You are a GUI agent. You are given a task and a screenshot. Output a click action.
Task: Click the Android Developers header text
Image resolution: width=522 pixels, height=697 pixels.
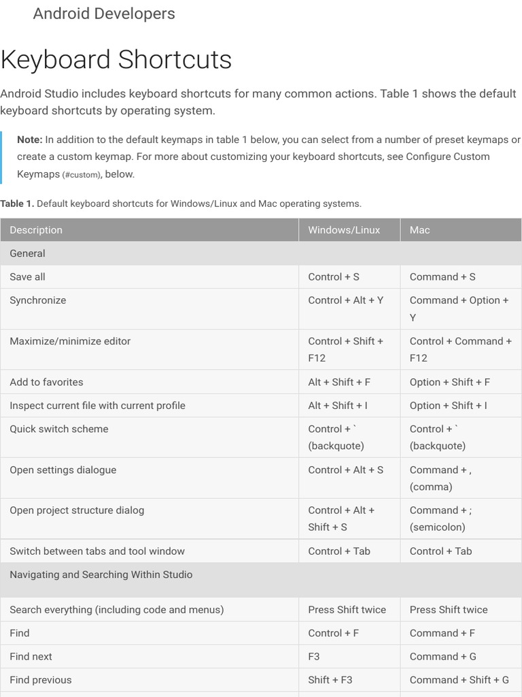pos(104,14)
